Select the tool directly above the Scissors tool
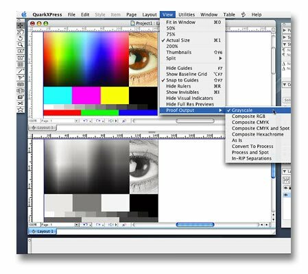 pos(21,97)
